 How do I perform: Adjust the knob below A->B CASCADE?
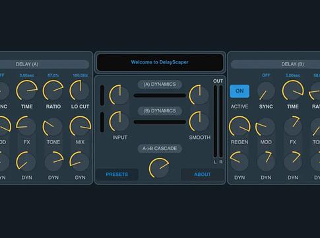point(159,168)
